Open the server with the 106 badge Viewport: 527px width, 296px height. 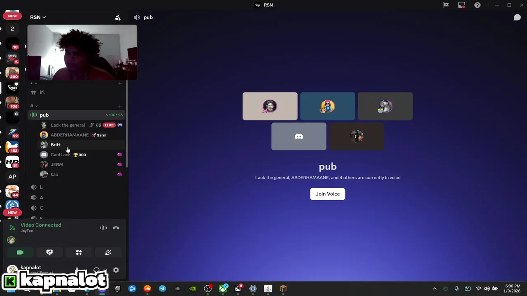click(12, 102)
